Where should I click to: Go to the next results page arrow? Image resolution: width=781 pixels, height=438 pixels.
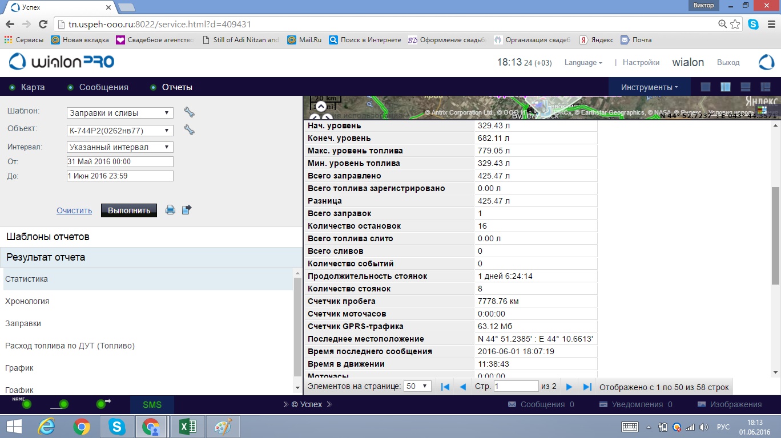[569, 387]
